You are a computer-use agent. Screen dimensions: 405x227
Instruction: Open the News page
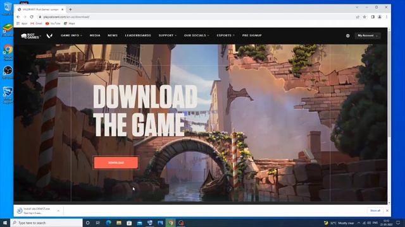(113, 35)
